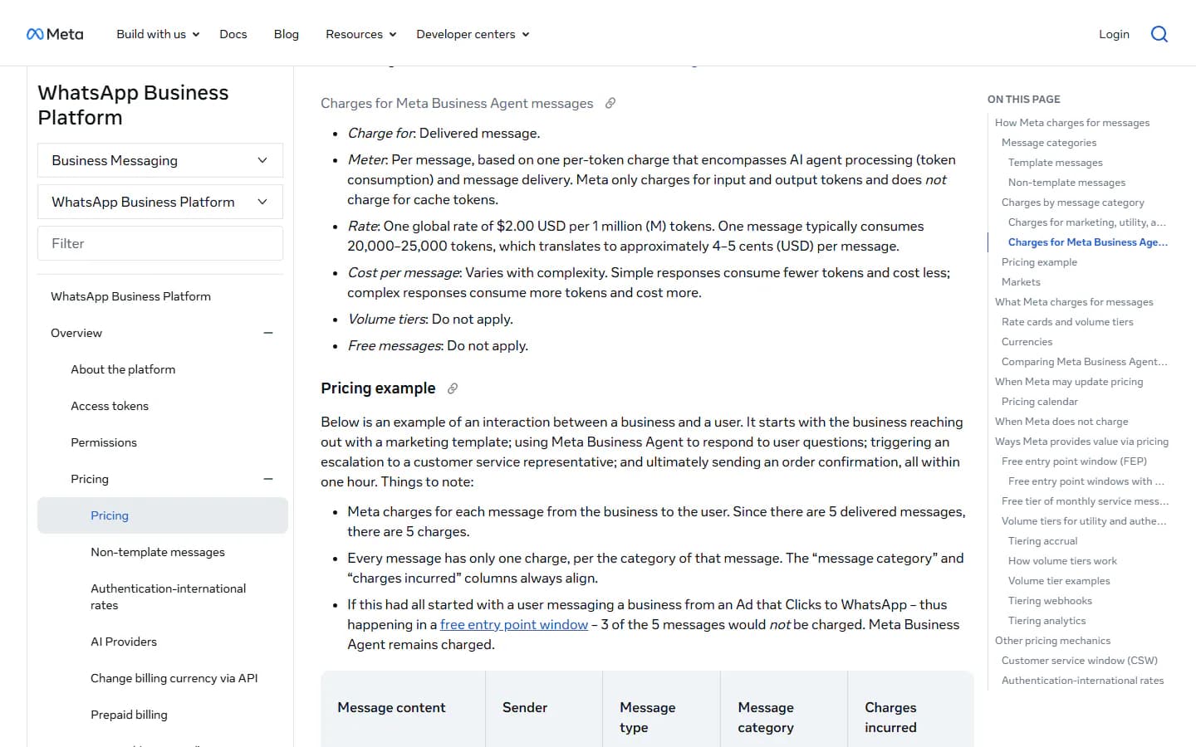Jump to How Meta charges for messages
The width and height of the screenshot is (1196, 747).
(x=1072, y=123)
